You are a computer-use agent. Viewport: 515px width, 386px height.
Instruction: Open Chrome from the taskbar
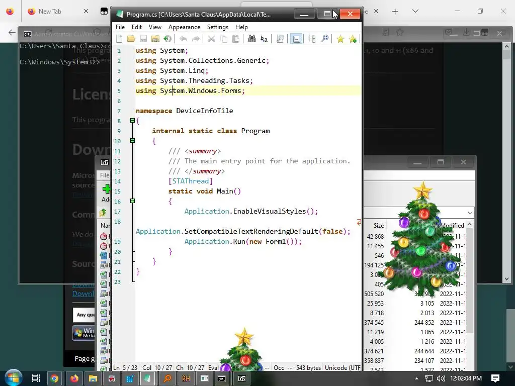54,378
